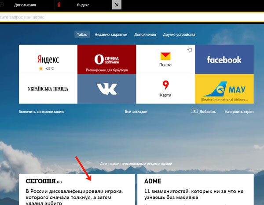Click the login icon on the Почта tile
Viewport: 264px width, 205px height.
189,50
